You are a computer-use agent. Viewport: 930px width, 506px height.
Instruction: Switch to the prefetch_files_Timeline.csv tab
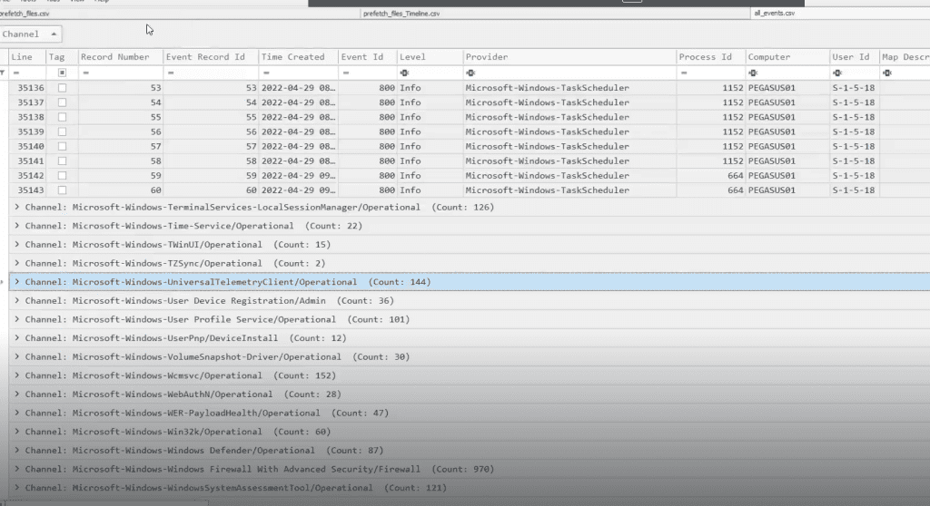pos(401,14)
